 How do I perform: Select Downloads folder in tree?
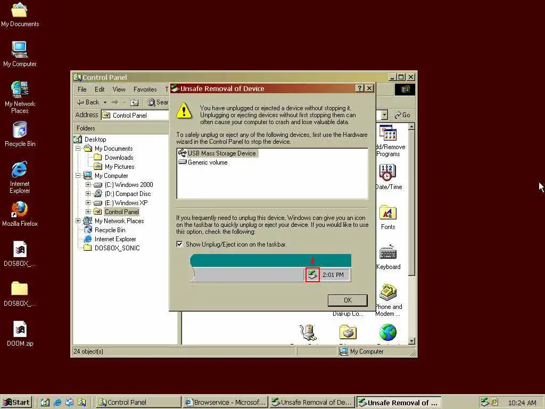[119, 158]
